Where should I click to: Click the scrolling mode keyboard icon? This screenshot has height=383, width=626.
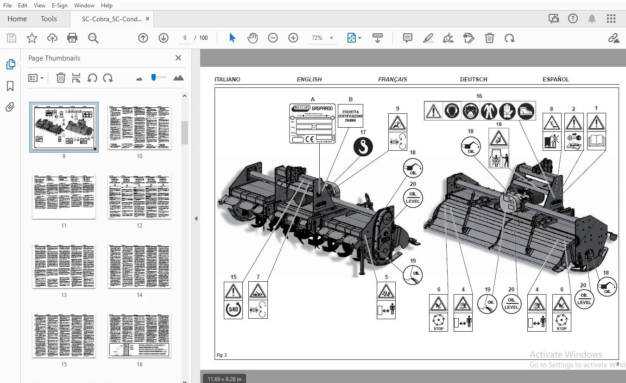pyautogui.click(x=377, y=38)
